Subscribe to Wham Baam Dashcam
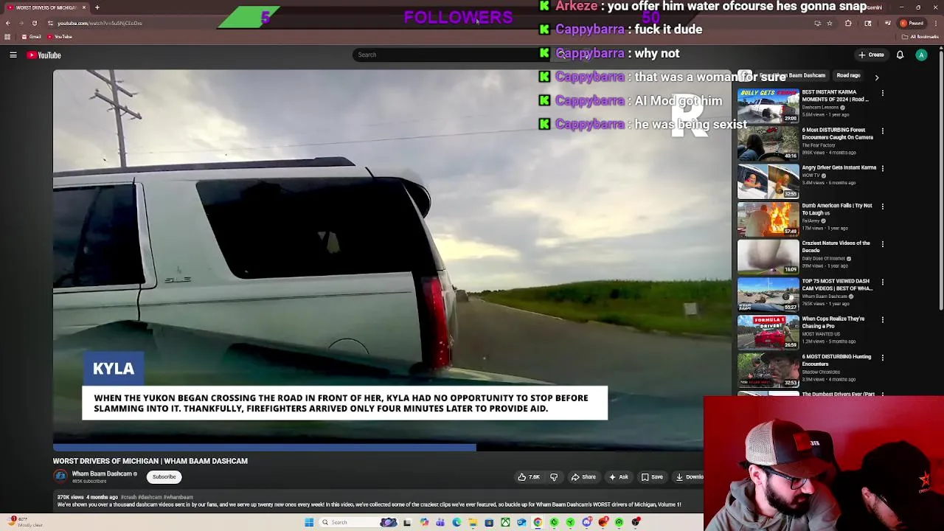944x531 pixels. [164, 477]
